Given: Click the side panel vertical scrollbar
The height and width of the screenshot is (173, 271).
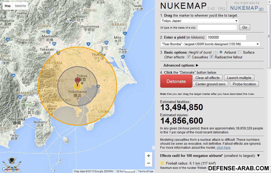Looking at the screenshot, I should coord(269,36).
